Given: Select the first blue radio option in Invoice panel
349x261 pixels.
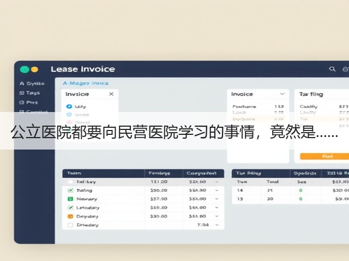Looking at the screenshot, I should click(x=69, y=107).
